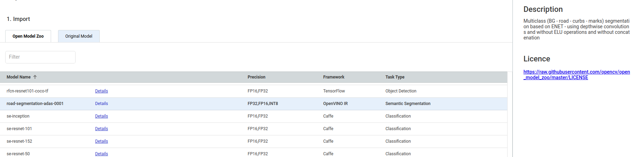Select the se-resnet-50 model row
Screen dimensions: 637x157
[254, 152]
